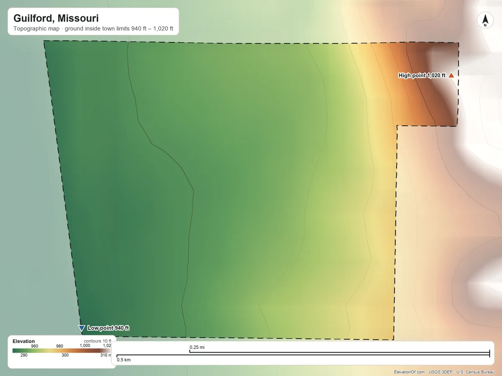
Task: Select the 'High point 1,020 ft' label
Action: pyautogui.click(x=422, y=76)
